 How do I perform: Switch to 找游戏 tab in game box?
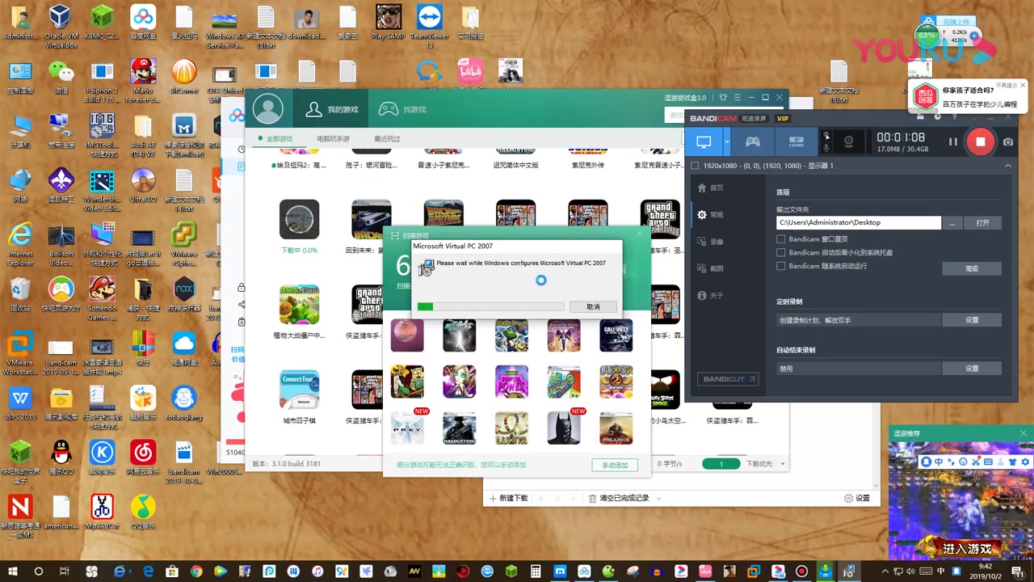tap(403, 109)
